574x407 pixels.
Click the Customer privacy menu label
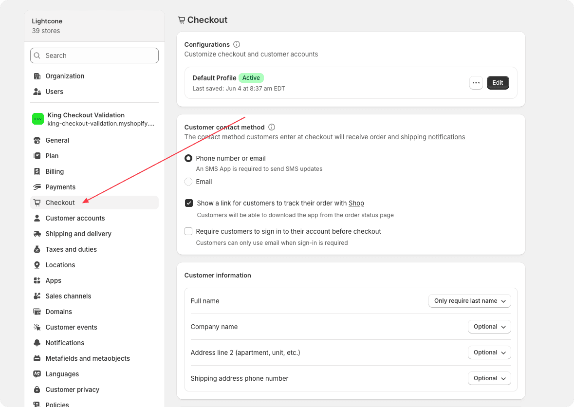coord(73,389)
